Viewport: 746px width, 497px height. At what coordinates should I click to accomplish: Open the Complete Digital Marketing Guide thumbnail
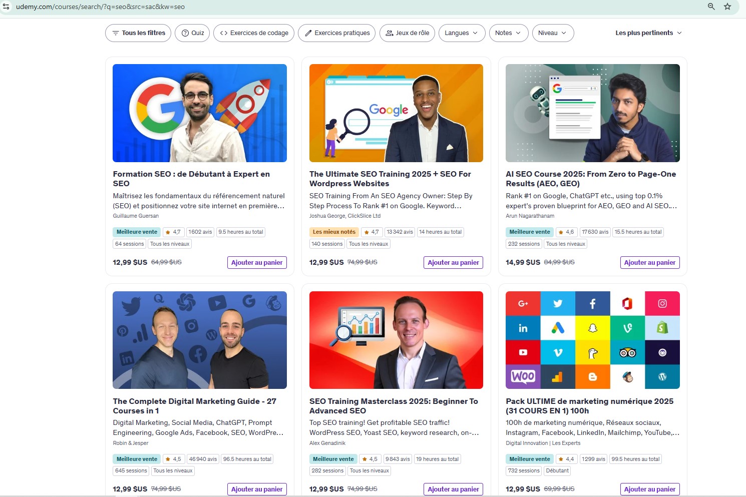(x=200, y=340)
